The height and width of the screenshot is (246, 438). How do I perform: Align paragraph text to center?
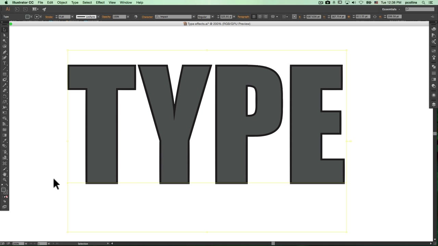pos(260,17)
